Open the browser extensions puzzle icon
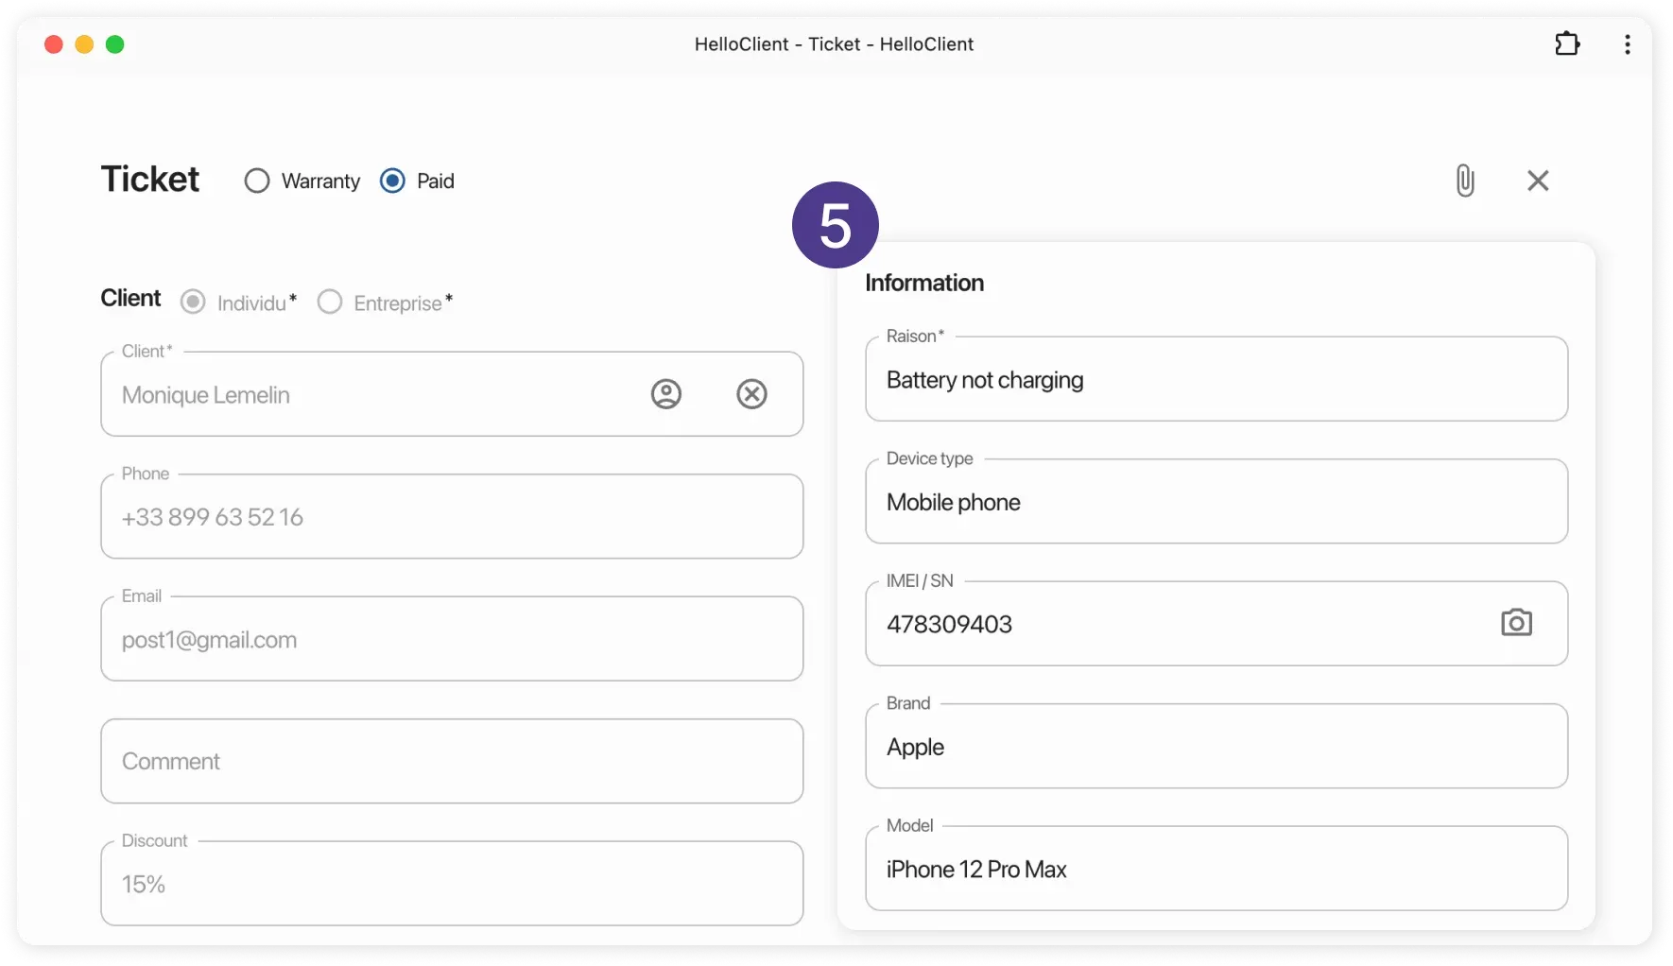Image resolution: width=1673 pixels, height=966 pixels. [1567, 44]
